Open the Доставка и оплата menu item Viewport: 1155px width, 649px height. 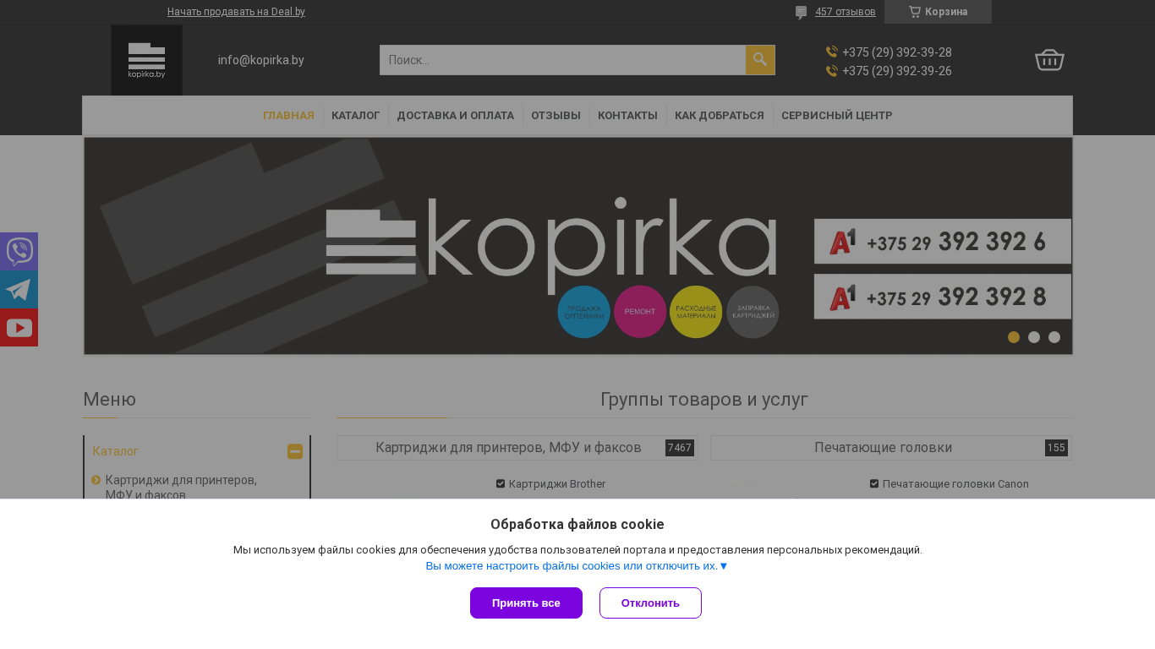point(456,116)
